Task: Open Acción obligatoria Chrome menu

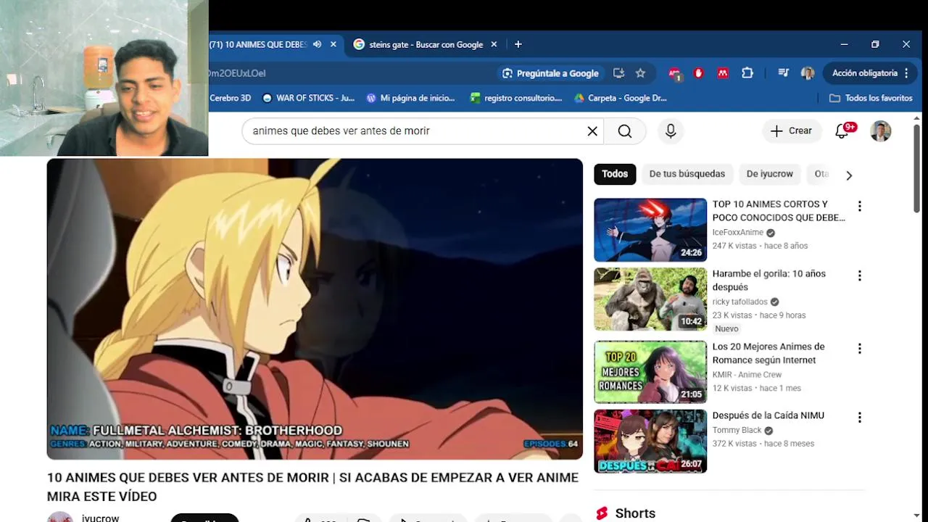Action: coord(870,73)
